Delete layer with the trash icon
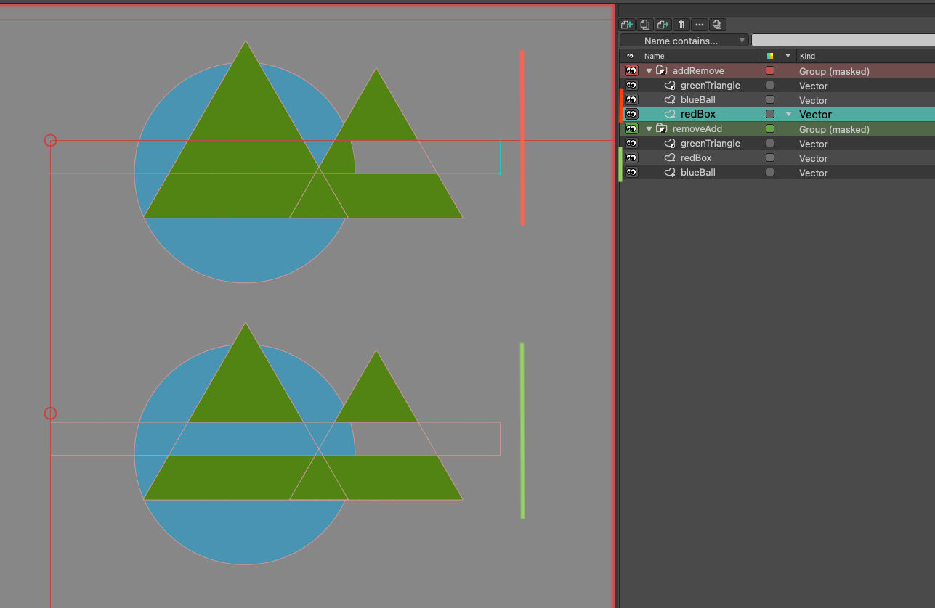Screen dimensions: 935x608 click(681, 25)
